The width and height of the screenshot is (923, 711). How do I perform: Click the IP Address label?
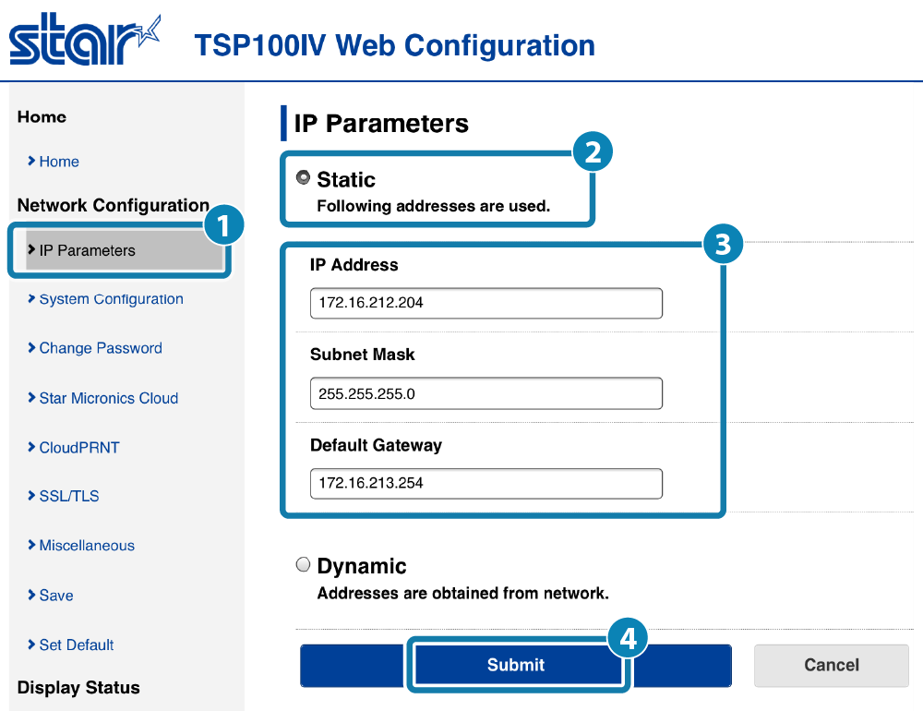pos(354,265)
